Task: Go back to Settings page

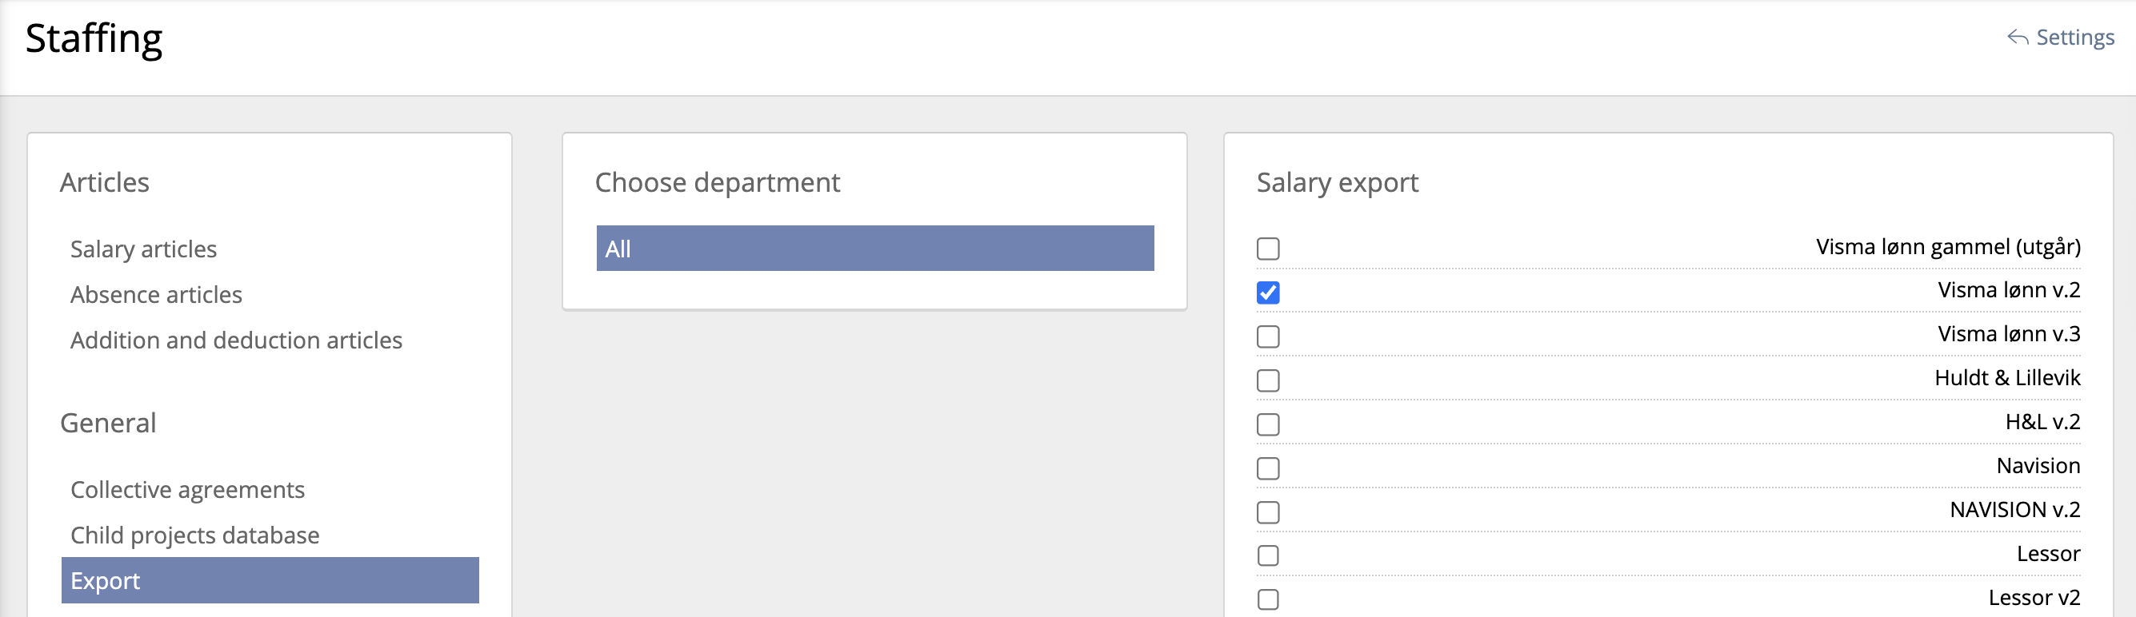Action: click(x=2074, y=38)
